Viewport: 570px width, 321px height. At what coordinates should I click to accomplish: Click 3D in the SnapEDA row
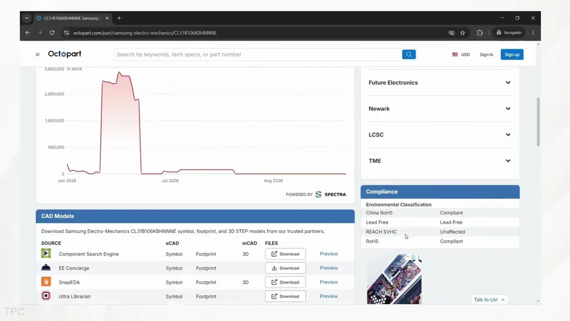coord(245,282)
